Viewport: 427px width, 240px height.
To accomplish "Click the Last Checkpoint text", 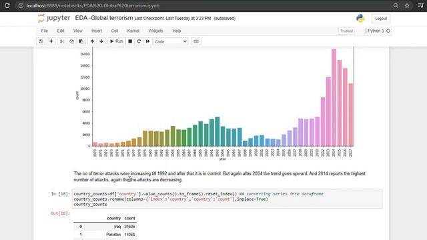I will point(173,19).
